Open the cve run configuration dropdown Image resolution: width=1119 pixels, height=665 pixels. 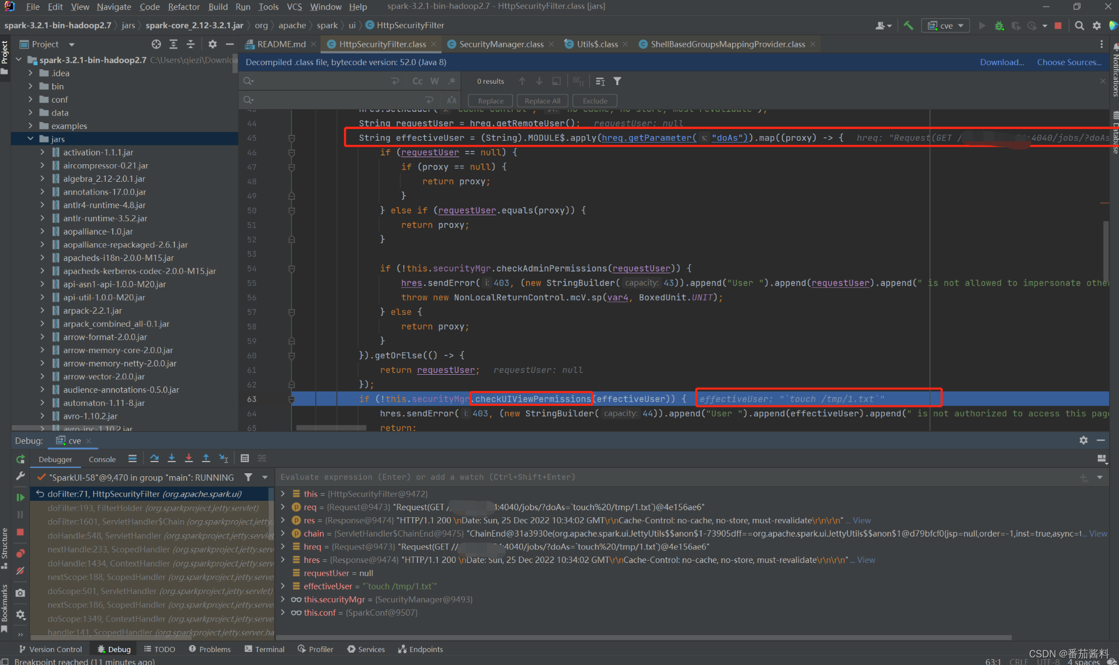946,25
